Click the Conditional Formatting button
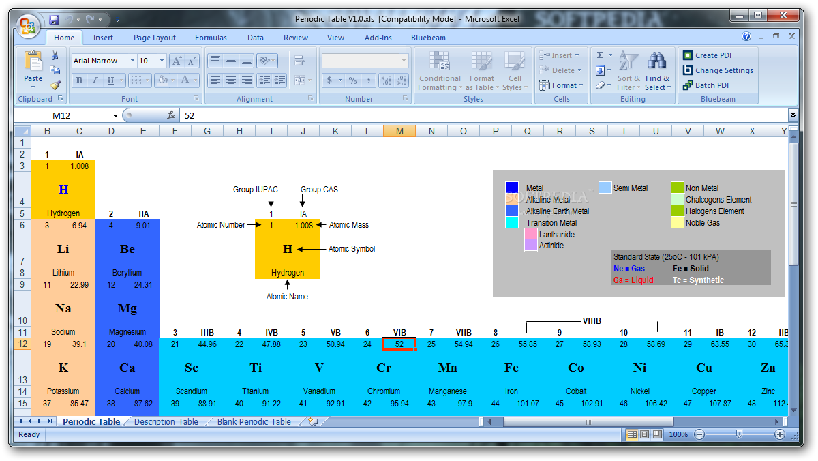Screen dimensions: 818x461 440,71
